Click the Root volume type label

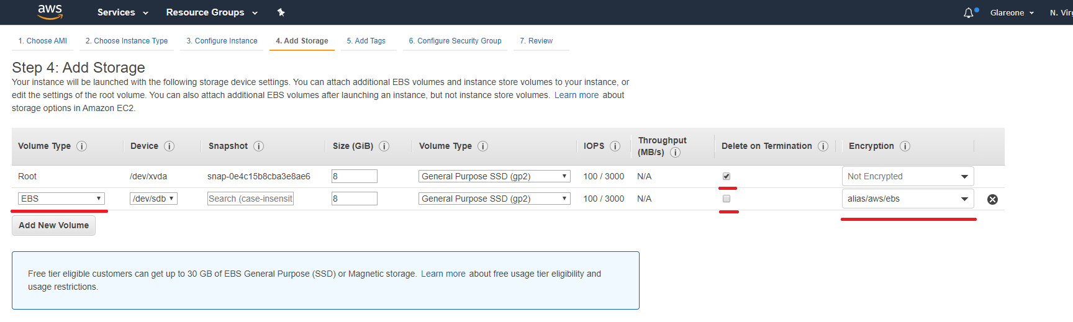pyautogui.click(x=27, y=176)
